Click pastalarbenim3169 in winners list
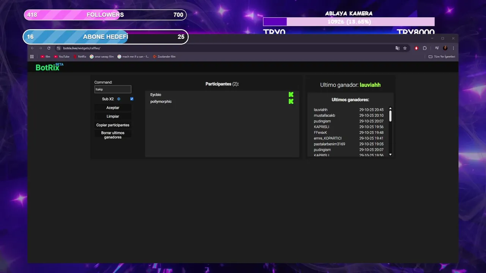The width and height of the screenshot is (486, 273). tap(329, 144)
